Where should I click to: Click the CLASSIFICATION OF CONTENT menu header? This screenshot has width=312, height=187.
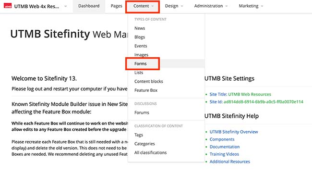coord(158,126)
